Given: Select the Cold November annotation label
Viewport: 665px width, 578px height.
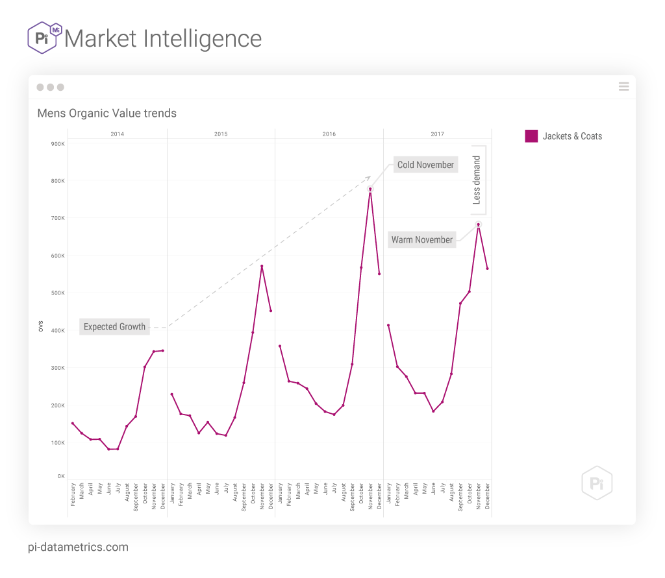Looking at the screenshot, I should click(425, 165).
